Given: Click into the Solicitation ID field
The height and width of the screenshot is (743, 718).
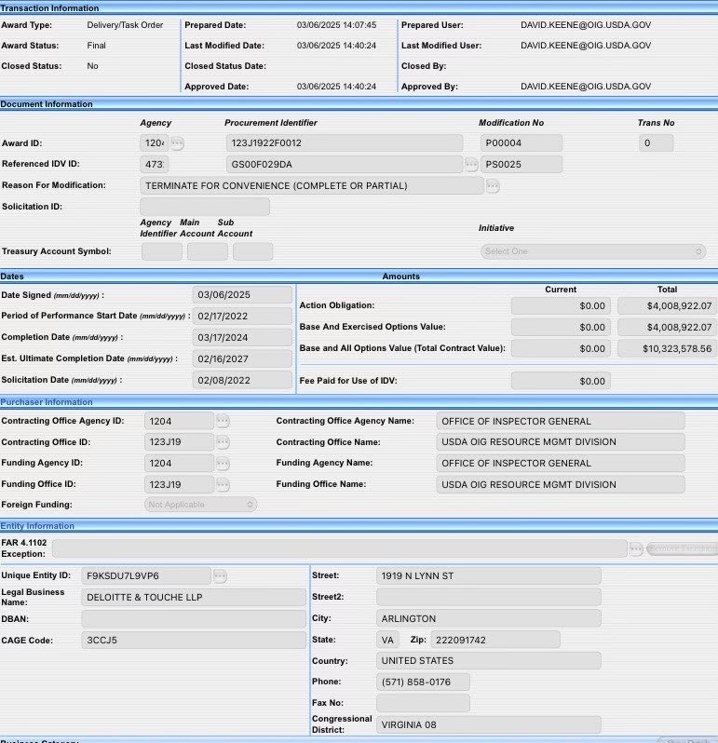Looking at the screenshot, I should pos(204,207).
